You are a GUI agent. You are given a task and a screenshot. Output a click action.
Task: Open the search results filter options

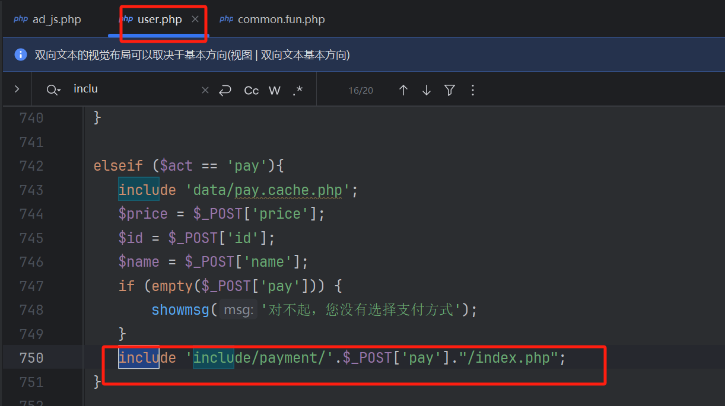point(450,90)
